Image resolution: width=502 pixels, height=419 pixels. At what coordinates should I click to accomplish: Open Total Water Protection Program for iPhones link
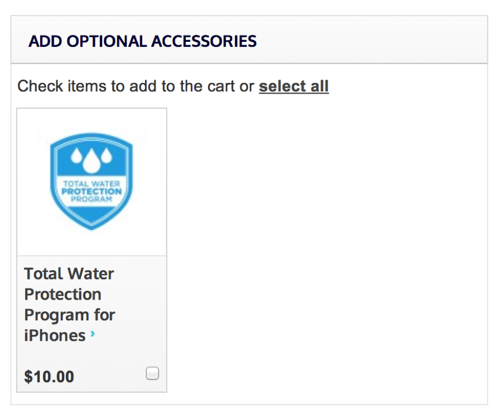tap(69, 304)
